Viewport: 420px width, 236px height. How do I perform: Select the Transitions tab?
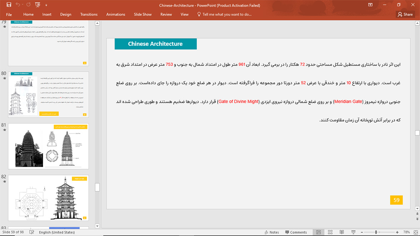coord(89,15)
